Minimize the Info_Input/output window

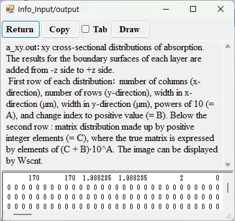[x=166, y=9]
